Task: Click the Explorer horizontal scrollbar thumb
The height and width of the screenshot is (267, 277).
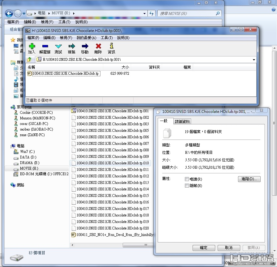Action: click(x=138, y=245)
